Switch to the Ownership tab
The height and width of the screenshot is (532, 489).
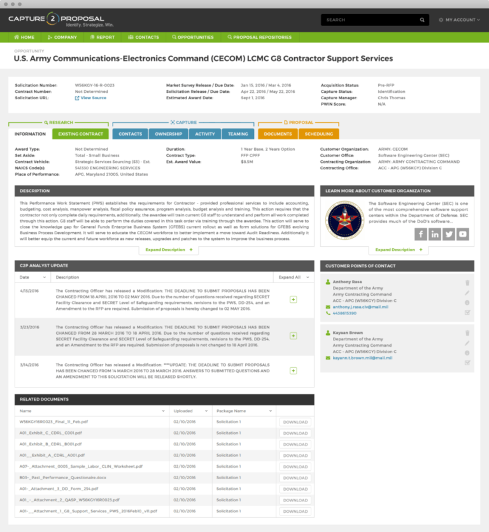point(169,134)
